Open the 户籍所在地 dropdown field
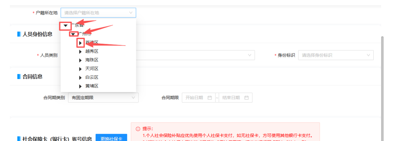The width and height of the screenshot is (400, 141). point(98,13)
